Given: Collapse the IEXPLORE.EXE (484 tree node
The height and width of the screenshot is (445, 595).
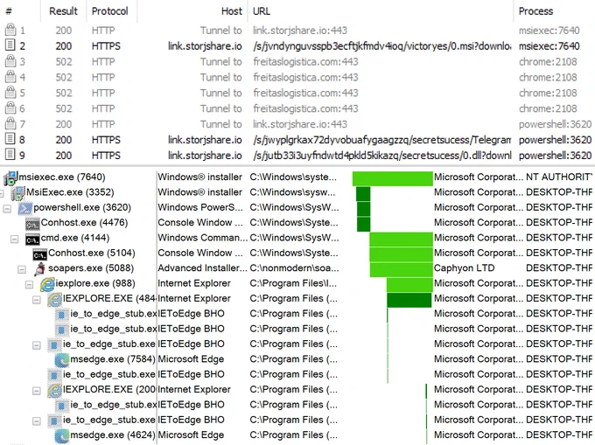Looking at the screenshot, I should click(x=37, y=300).
